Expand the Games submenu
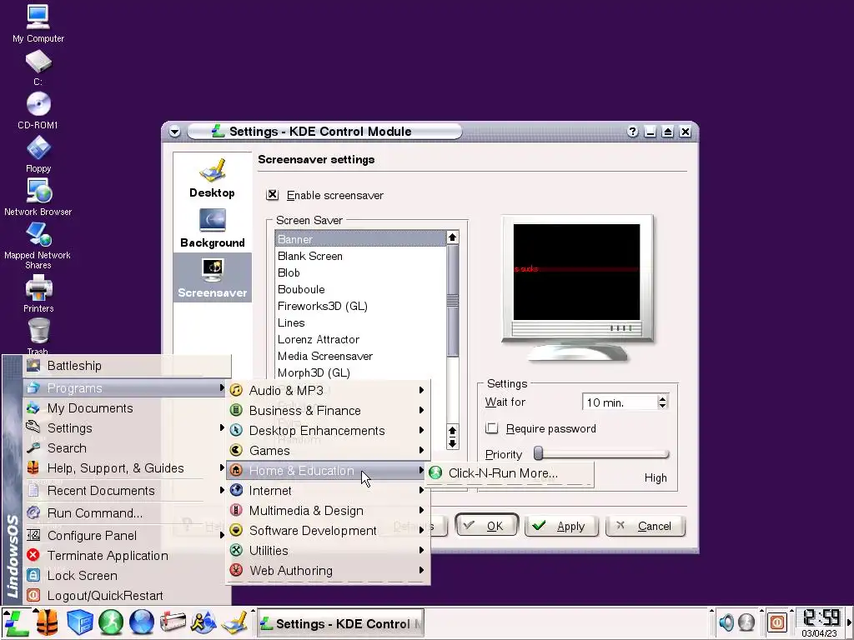Viewport: 854px width, 640px height. pos(328,451)
